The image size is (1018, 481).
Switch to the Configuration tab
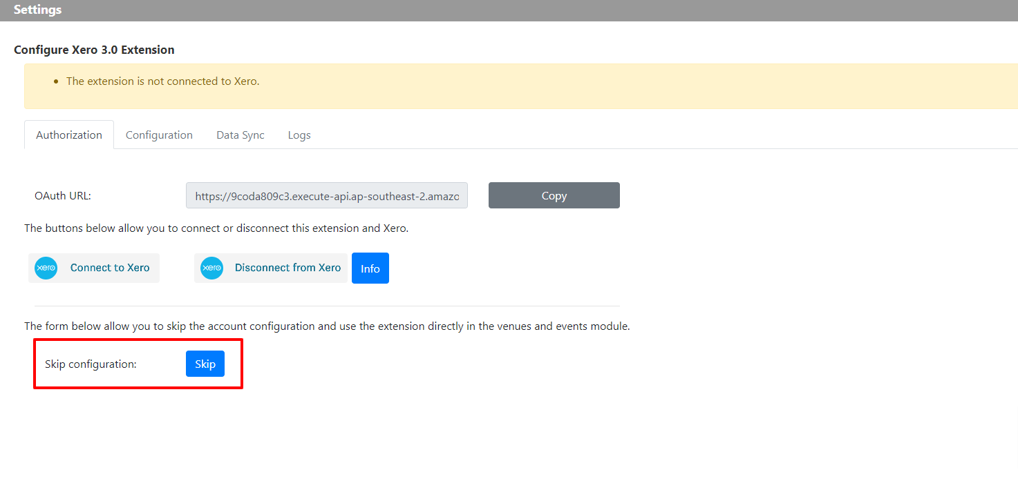point(159,135)
